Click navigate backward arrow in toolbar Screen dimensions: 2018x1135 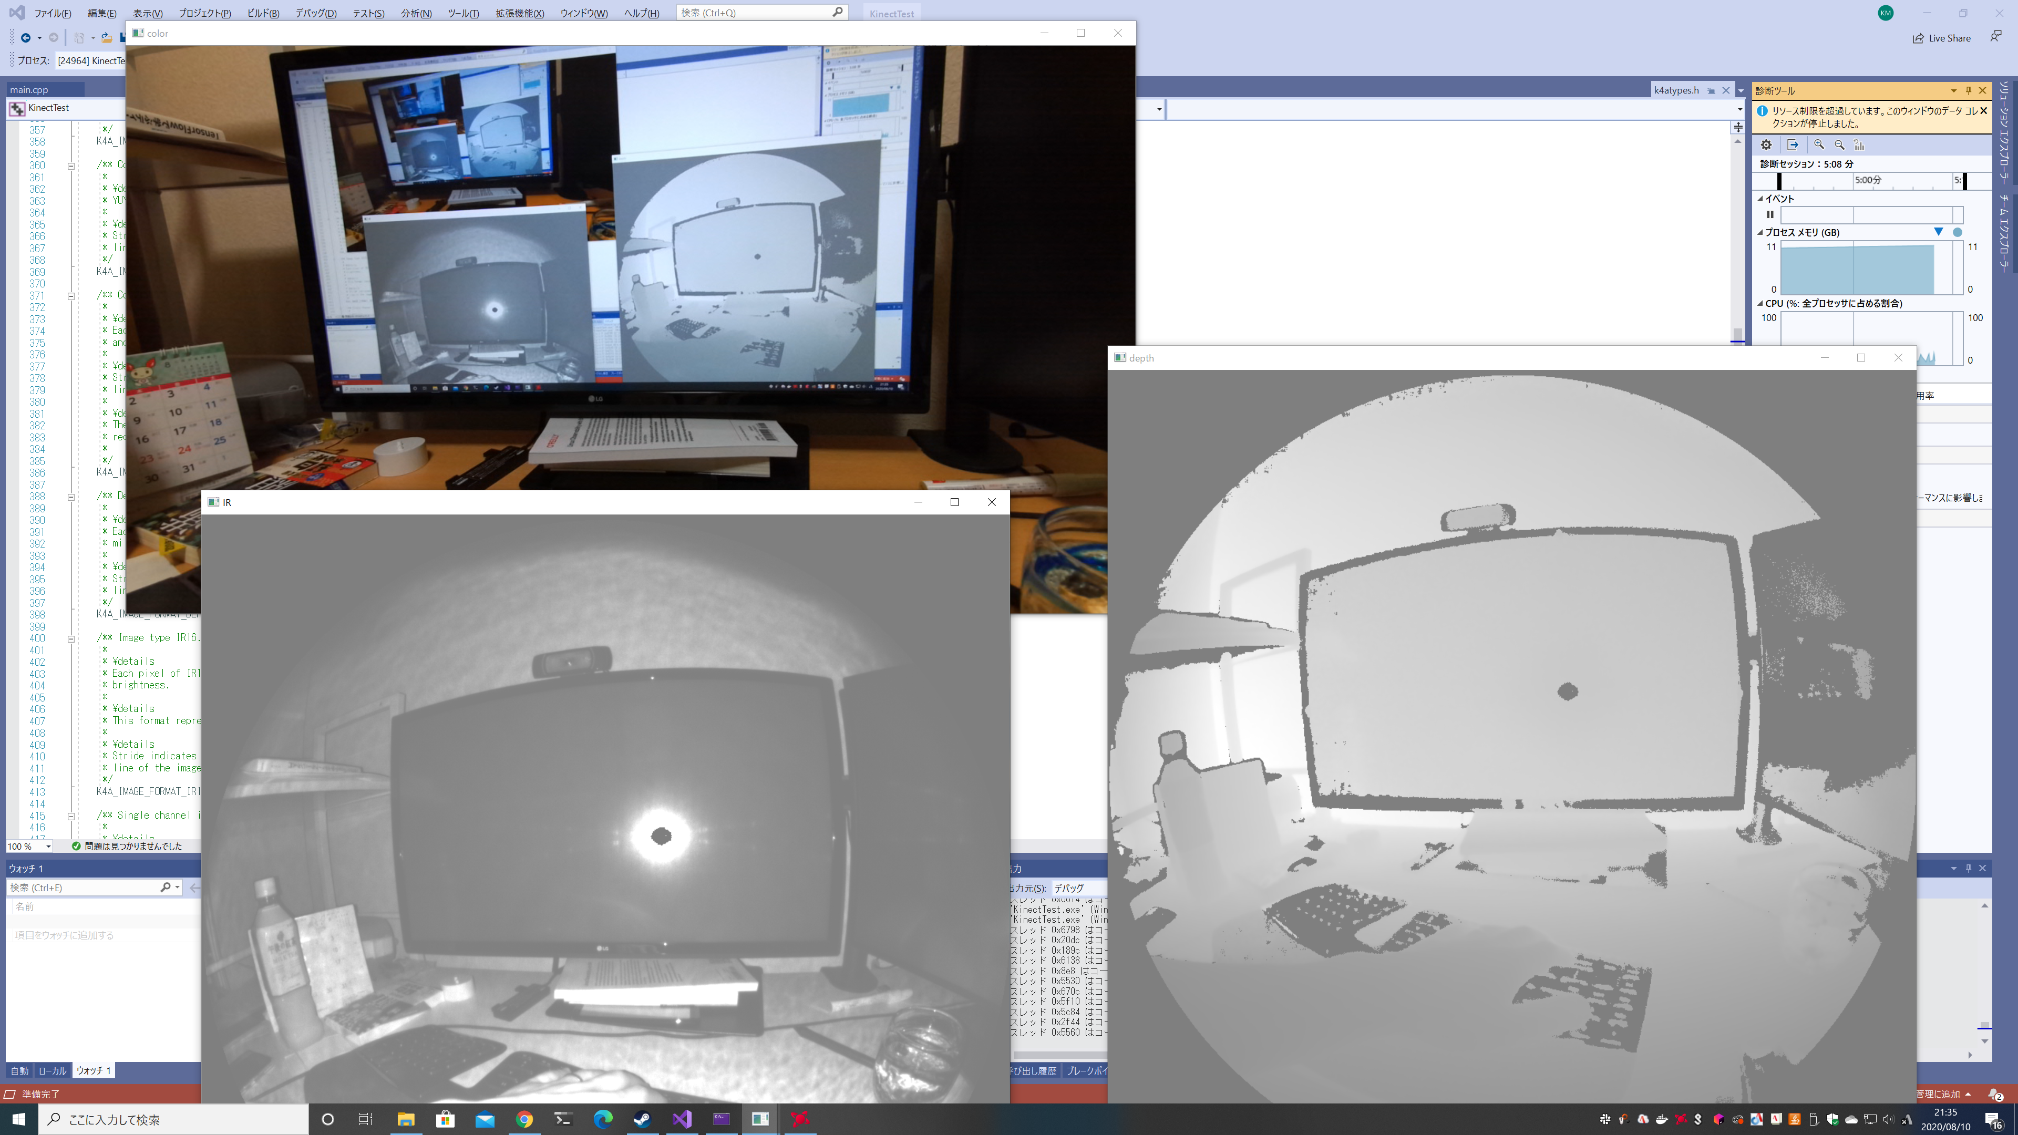click(x=25, y=38)
